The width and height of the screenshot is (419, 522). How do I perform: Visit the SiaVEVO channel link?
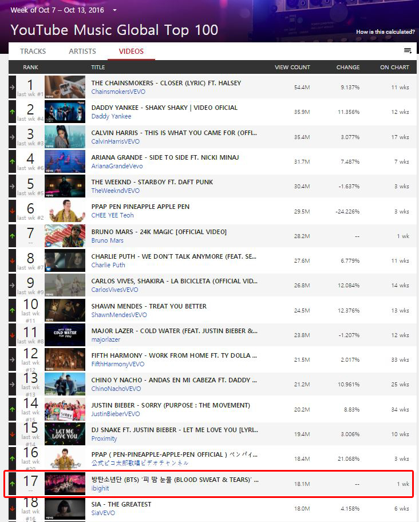click(x=103, y=513)
